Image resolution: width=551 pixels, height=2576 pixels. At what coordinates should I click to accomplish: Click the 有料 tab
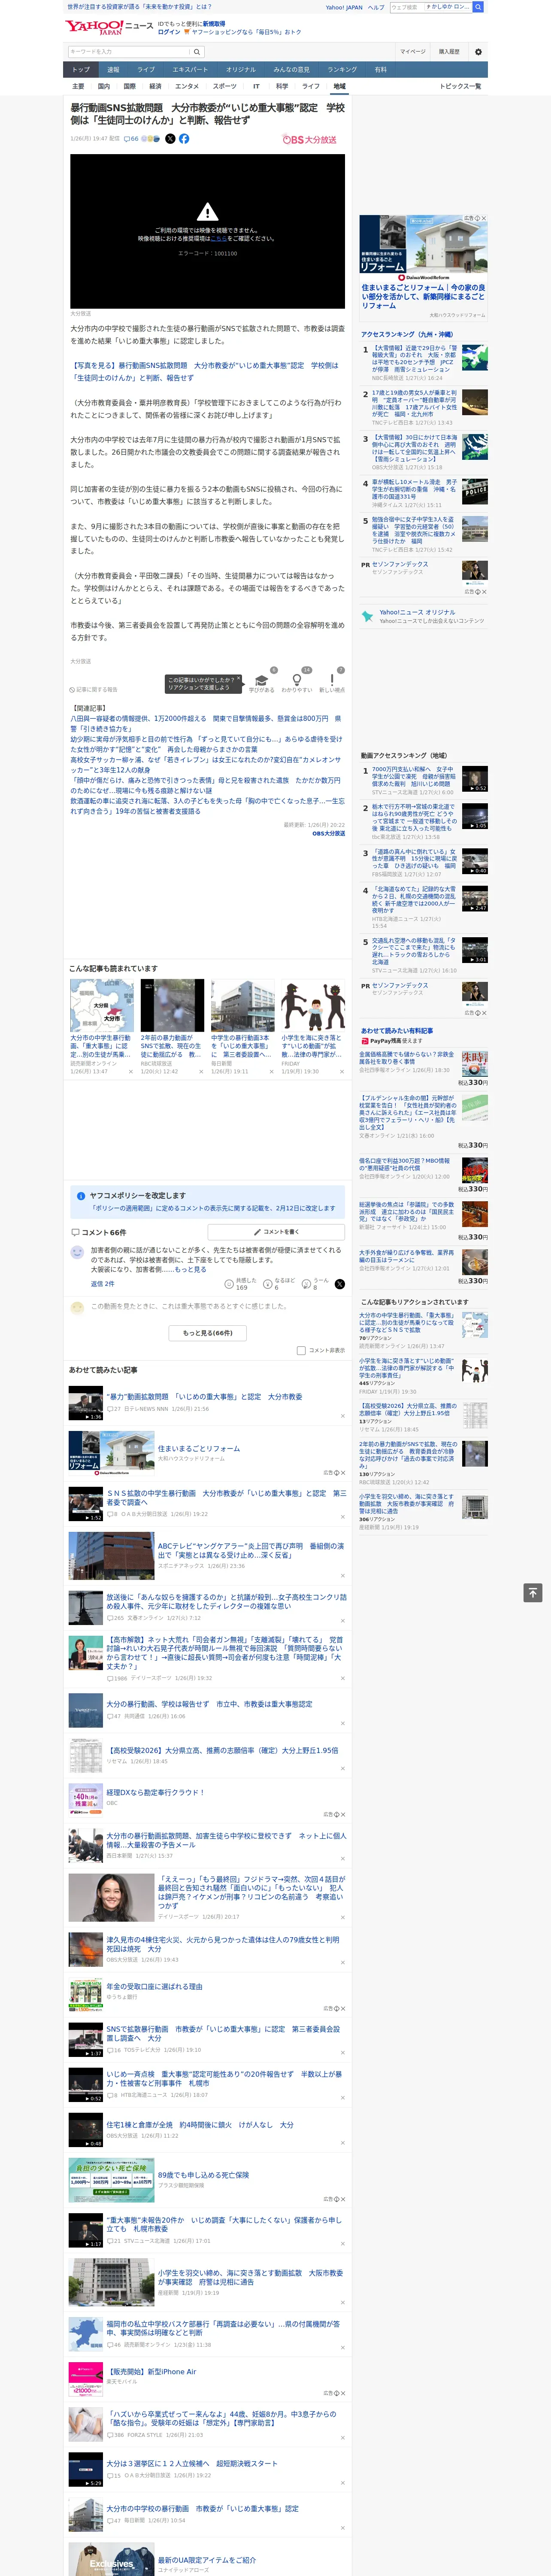coord(380,70)
